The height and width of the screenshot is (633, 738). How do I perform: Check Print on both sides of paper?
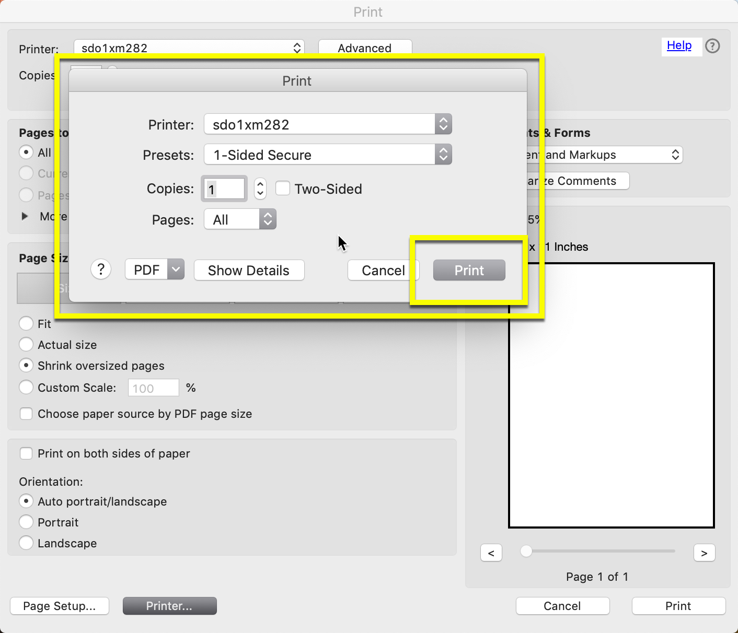pyautogui.click(x=26, y=453)
